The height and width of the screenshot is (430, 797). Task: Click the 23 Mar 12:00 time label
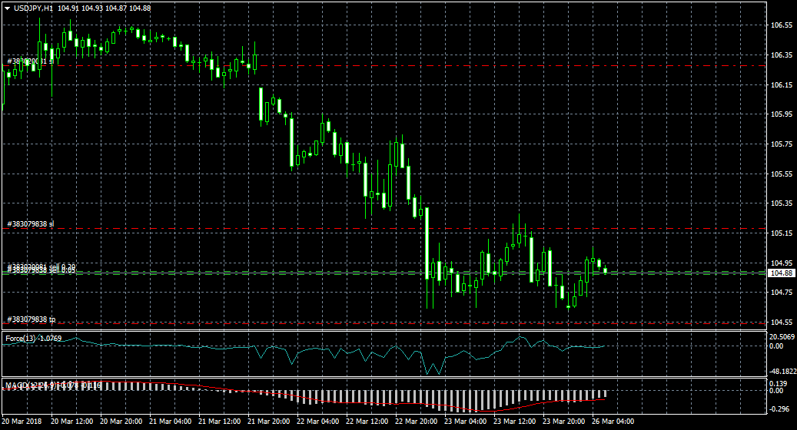coord(514,422)
